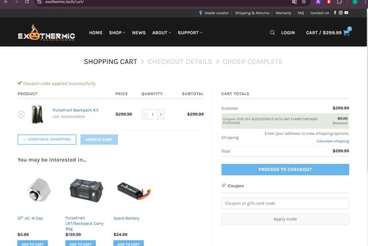Open the browser profile avatar

tap(355, 2)
